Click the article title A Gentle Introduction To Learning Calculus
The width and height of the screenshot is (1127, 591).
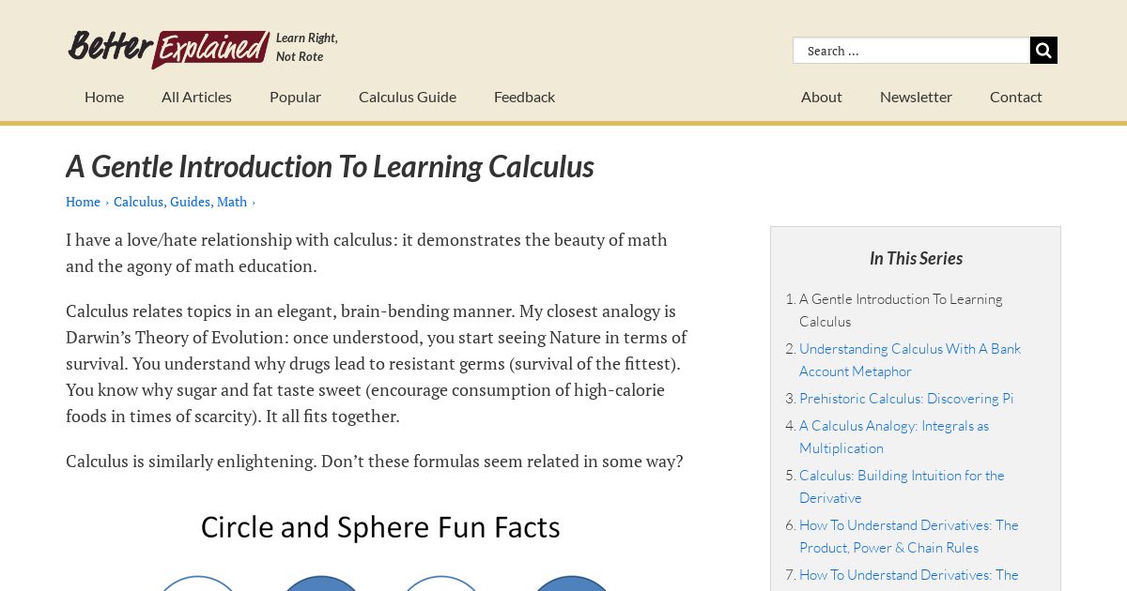point(330,166)
